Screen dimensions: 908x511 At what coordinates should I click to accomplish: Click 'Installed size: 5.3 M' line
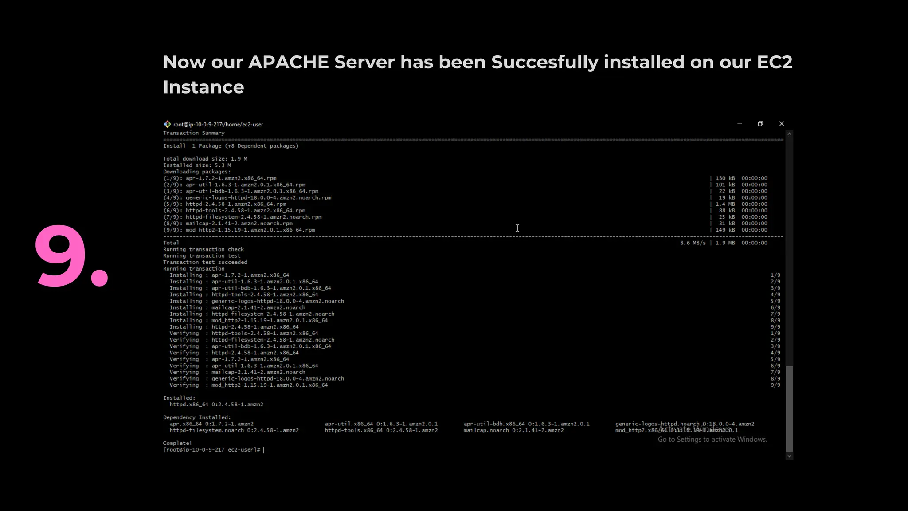197,165
